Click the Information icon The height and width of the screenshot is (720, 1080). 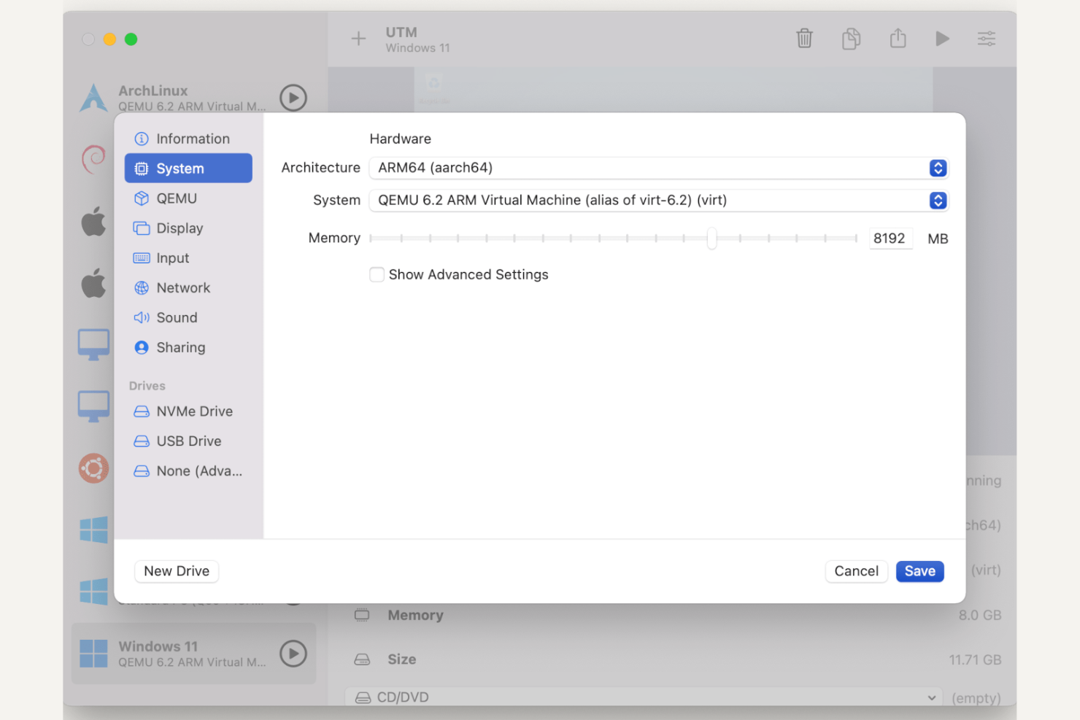click(x=142, y=139)
